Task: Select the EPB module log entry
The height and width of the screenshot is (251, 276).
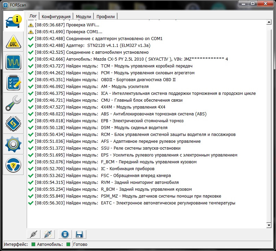Action: (106, 121)
